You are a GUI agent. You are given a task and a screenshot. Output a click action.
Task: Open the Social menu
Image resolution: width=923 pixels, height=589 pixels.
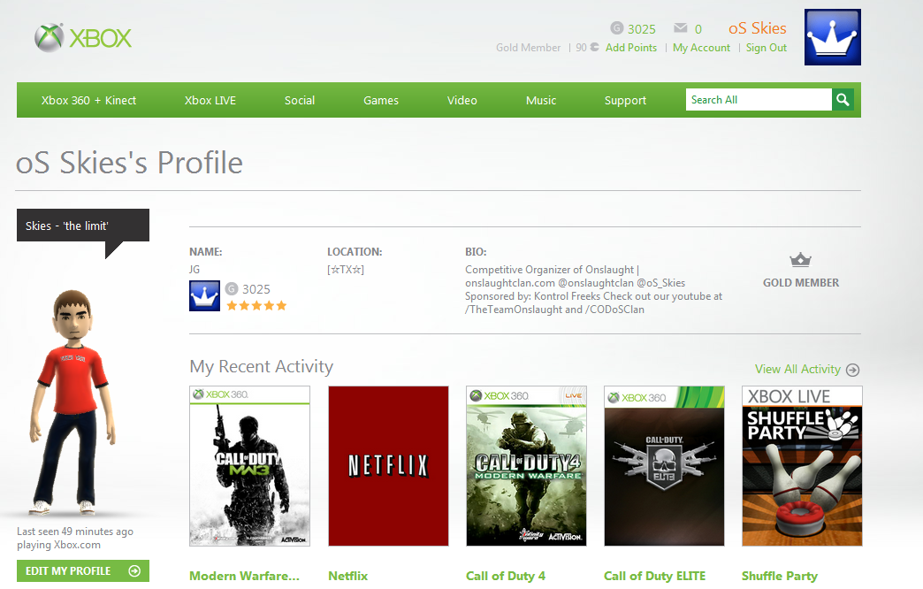pos(300,100)
